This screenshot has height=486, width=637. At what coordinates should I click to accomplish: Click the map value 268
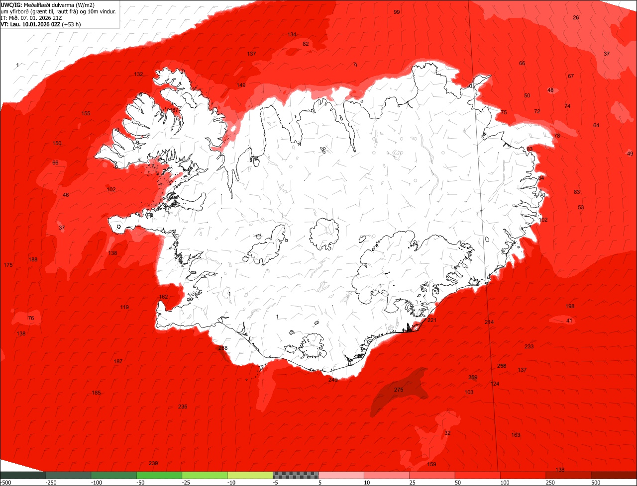tap(222, 348)
